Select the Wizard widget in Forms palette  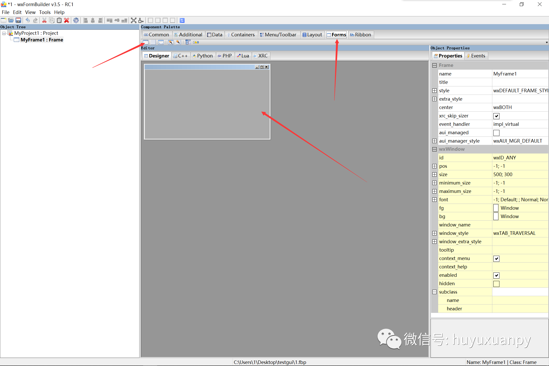coord(171,42)
